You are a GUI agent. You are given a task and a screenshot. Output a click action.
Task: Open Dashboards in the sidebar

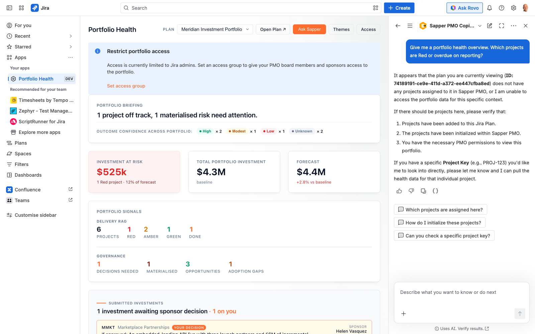(40, 175)
